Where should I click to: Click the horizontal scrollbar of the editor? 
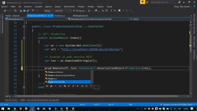[98, 96]
